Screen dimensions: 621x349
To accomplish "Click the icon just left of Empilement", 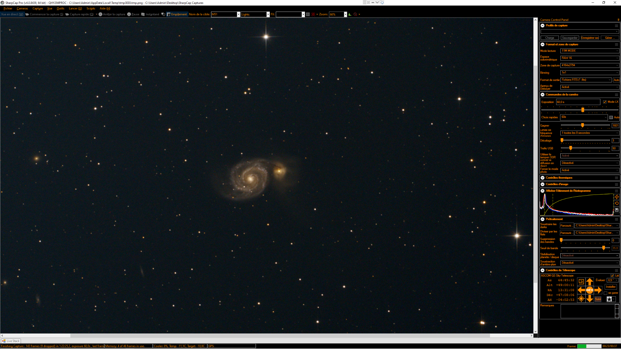I will pos(163,14).
